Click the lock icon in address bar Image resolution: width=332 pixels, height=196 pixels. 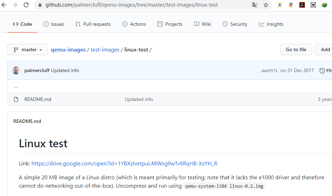coord(40,5)
